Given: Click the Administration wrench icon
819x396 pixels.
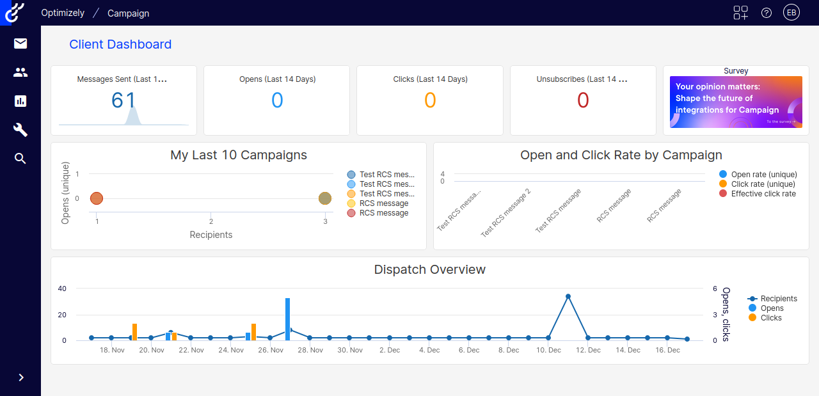Looking at the screenshot, I should pos(20,130).
